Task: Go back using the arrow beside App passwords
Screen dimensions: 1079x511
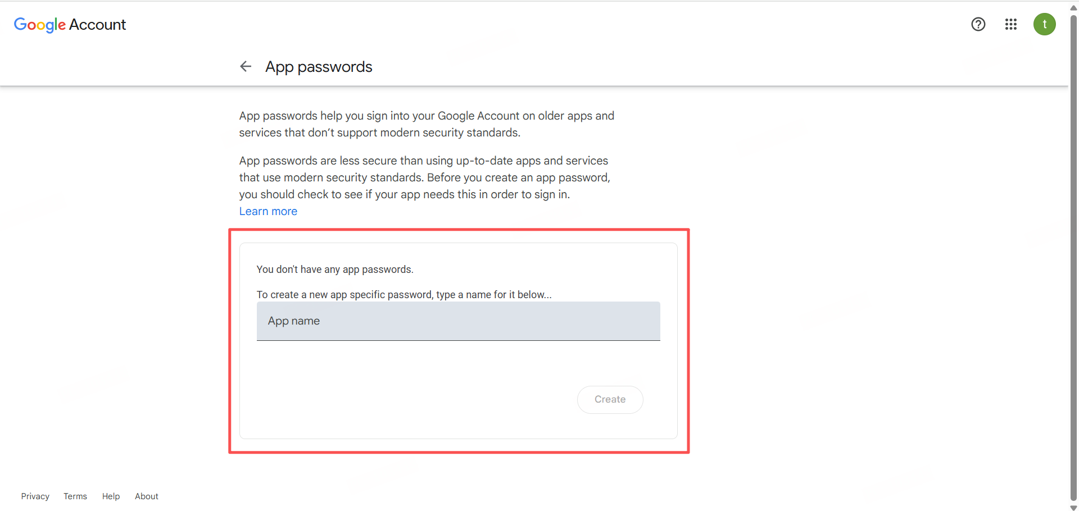Action: 246,67
